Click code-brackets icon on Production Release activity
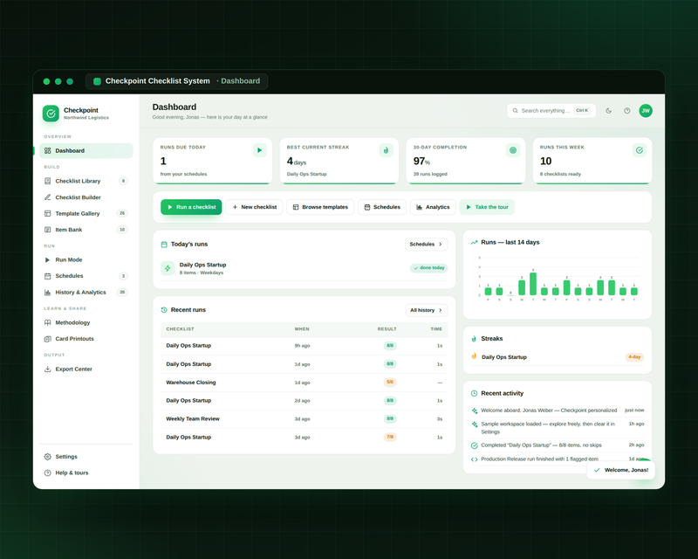The width and height of the screenshot is (698, 559). point(475,459)
